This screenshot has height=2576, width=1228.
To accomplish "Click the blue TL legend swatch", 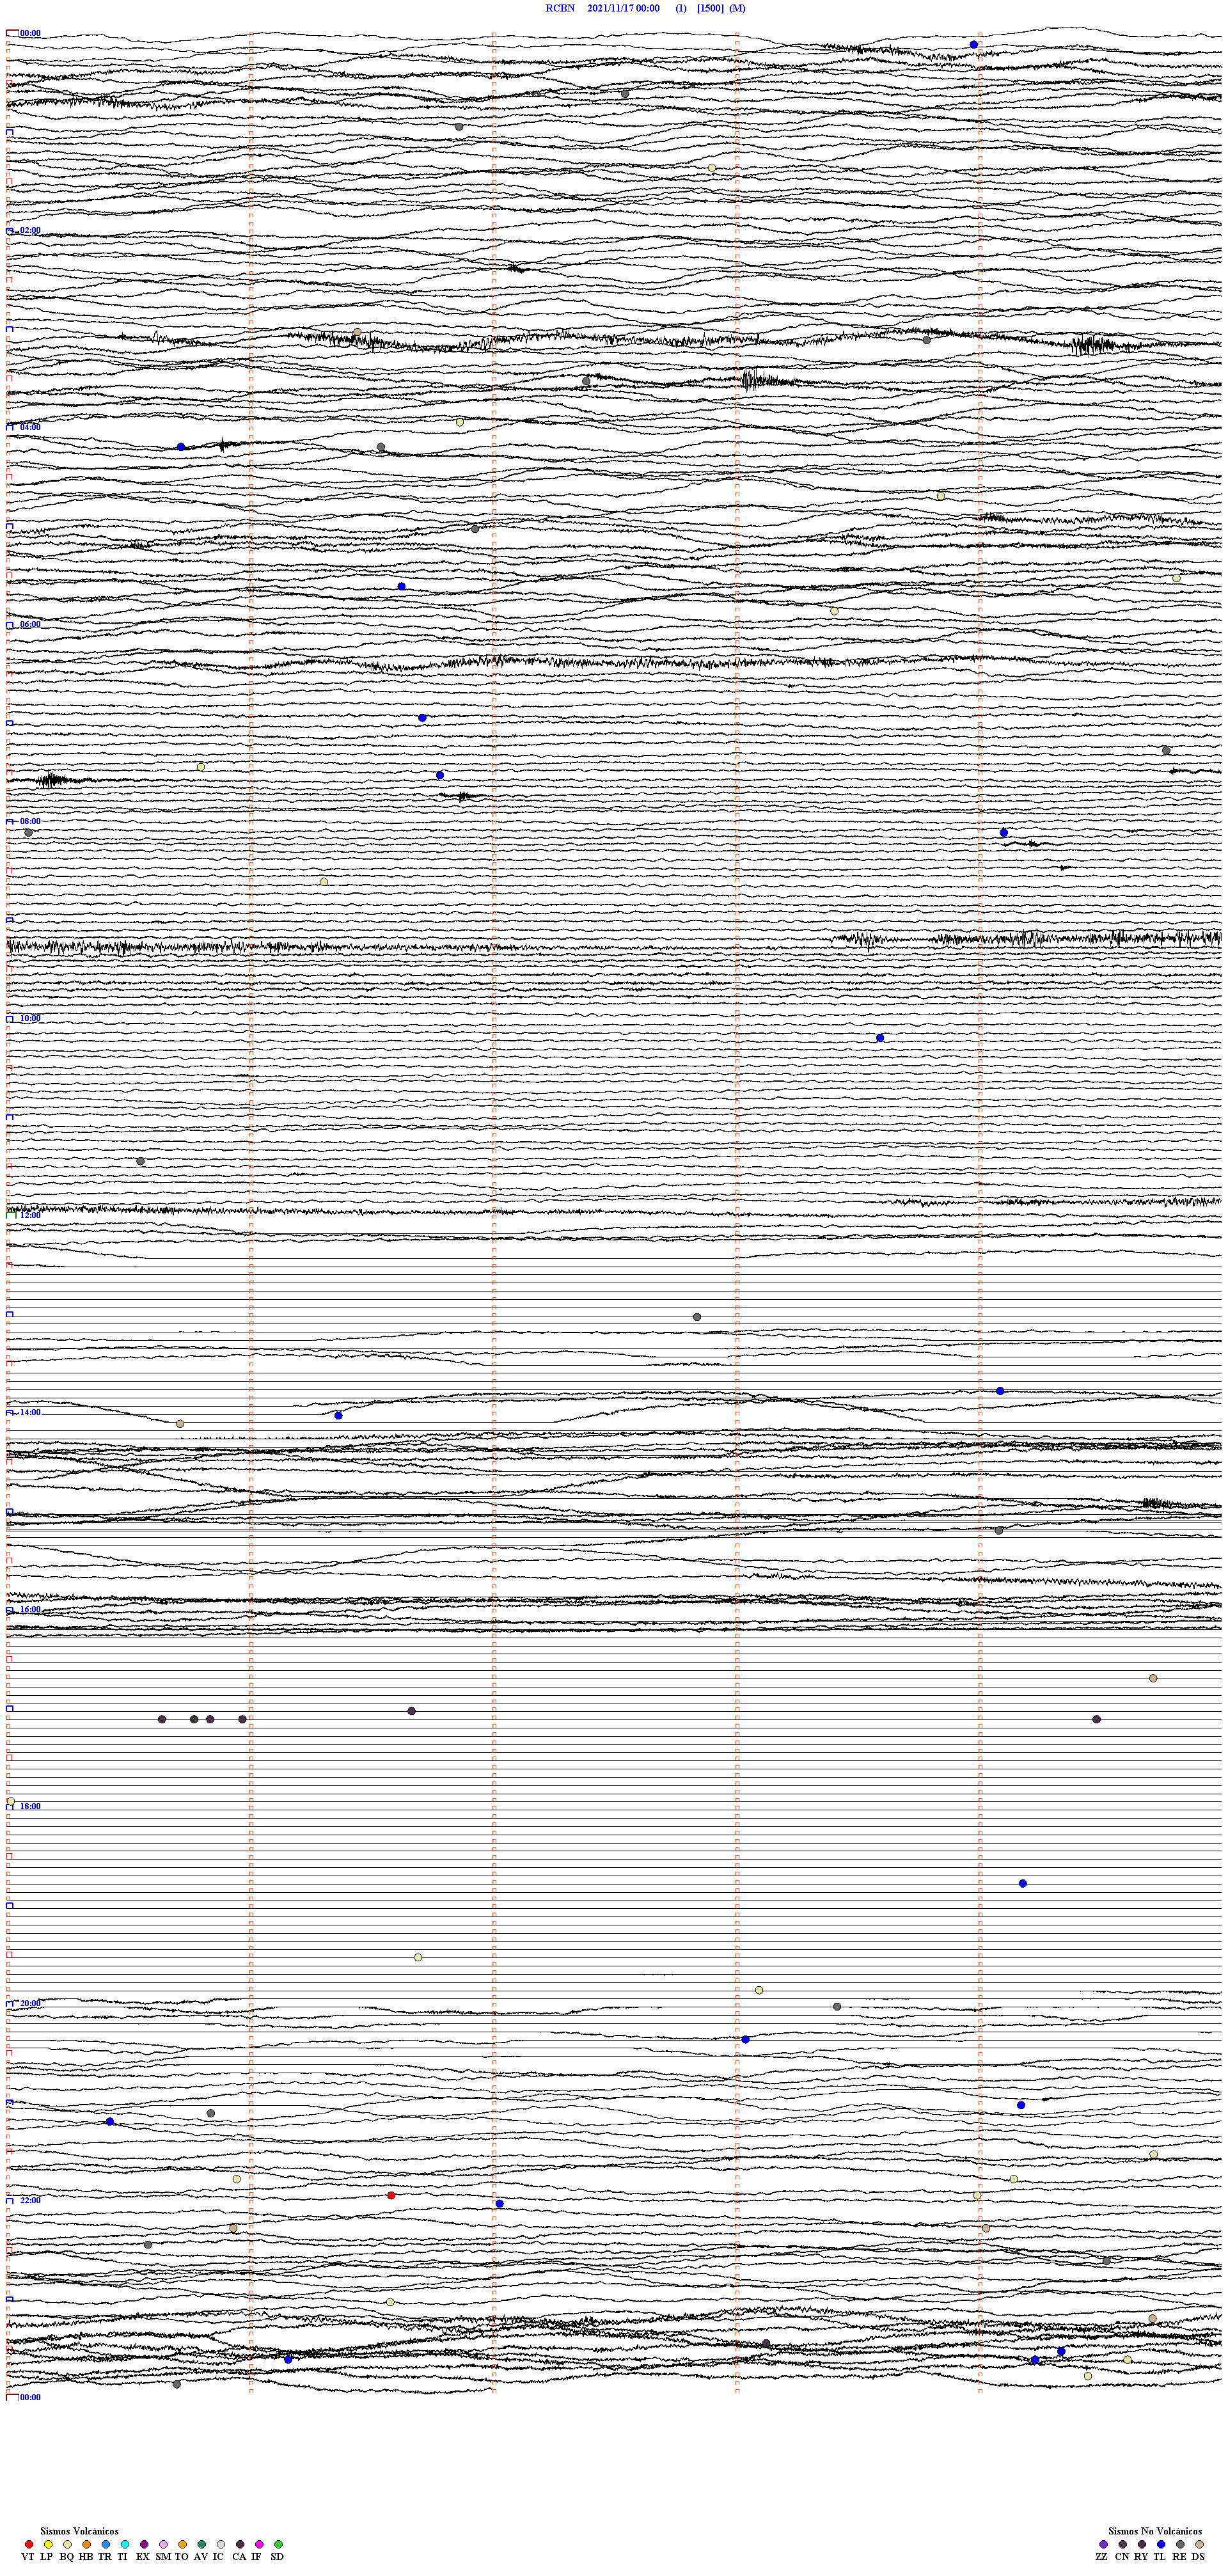I will click(x=1161, y=2544).
